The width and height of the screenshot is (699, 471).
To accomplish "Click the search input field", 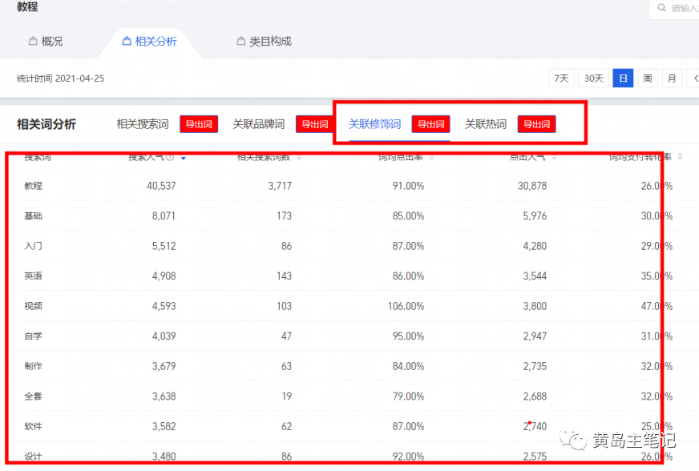I will coord(683,8).
